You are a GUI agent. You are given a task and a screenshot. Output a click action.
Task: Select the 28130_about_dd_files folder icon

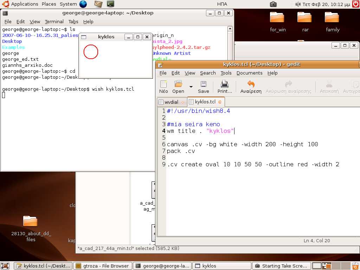click(30, 221)
